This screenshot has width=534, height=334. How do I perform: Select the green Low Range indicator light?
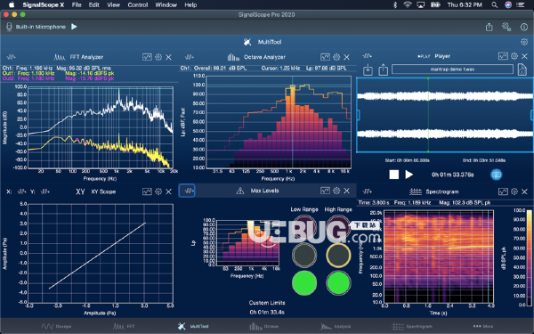[304, 283]
